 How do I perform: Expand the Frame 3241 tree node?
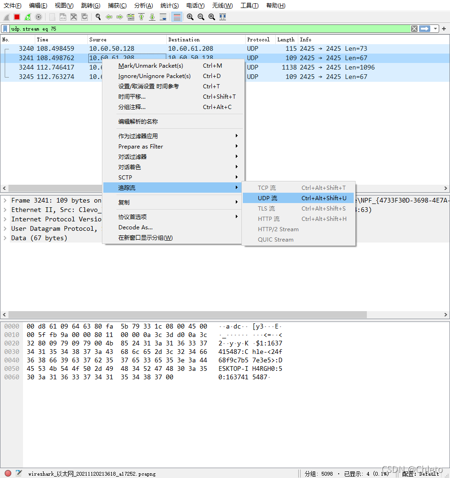pos(5,201)
